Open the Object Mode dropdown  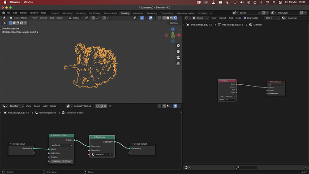[20, 18]
